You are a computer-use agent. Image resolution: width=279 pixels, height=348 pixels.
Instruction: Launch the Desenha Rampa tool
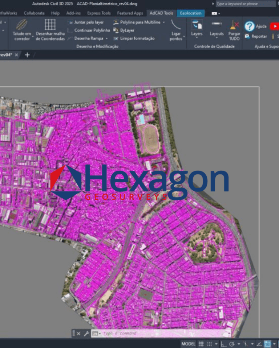point(86,38)
